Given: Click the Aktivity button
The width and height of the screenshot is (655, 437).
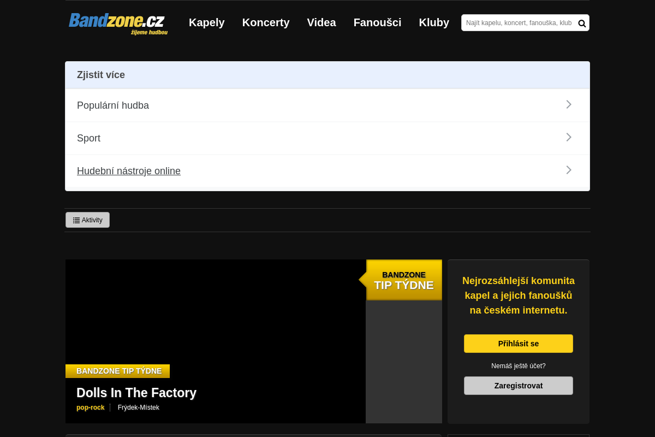Looking at the screenshot, I should click(87, 220).
